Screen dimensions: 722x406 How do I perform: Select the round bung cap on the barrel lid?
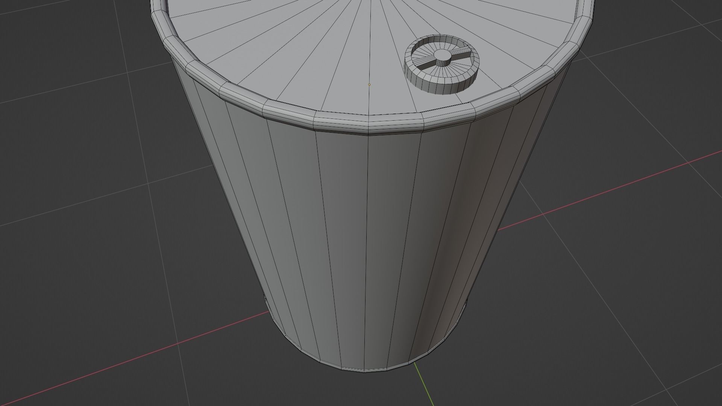[441, 64]
